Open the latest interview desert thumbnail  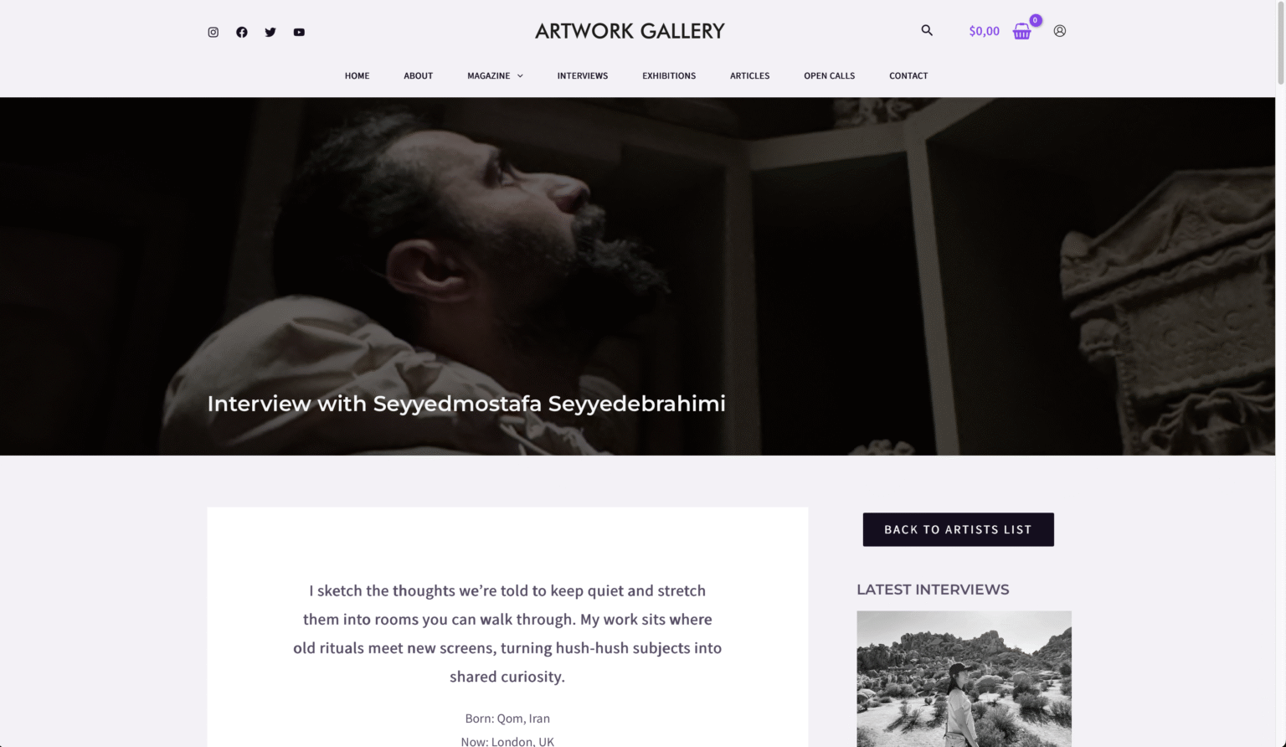pos(964,678)
